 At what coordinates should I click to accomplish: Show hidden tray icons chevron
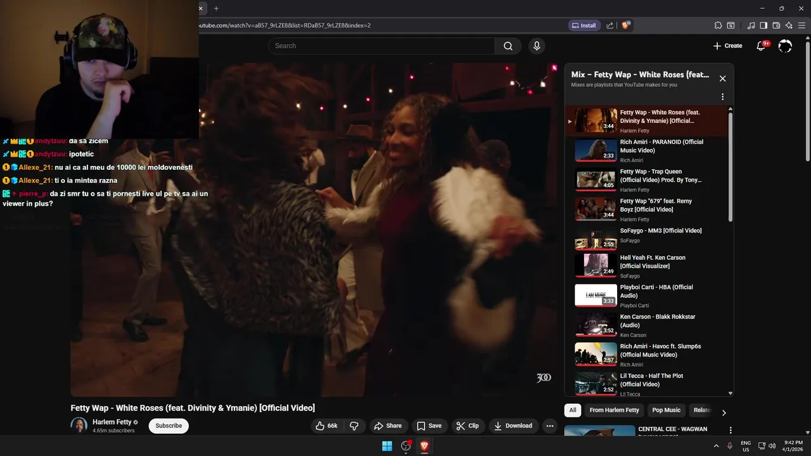tap(717, 446)
